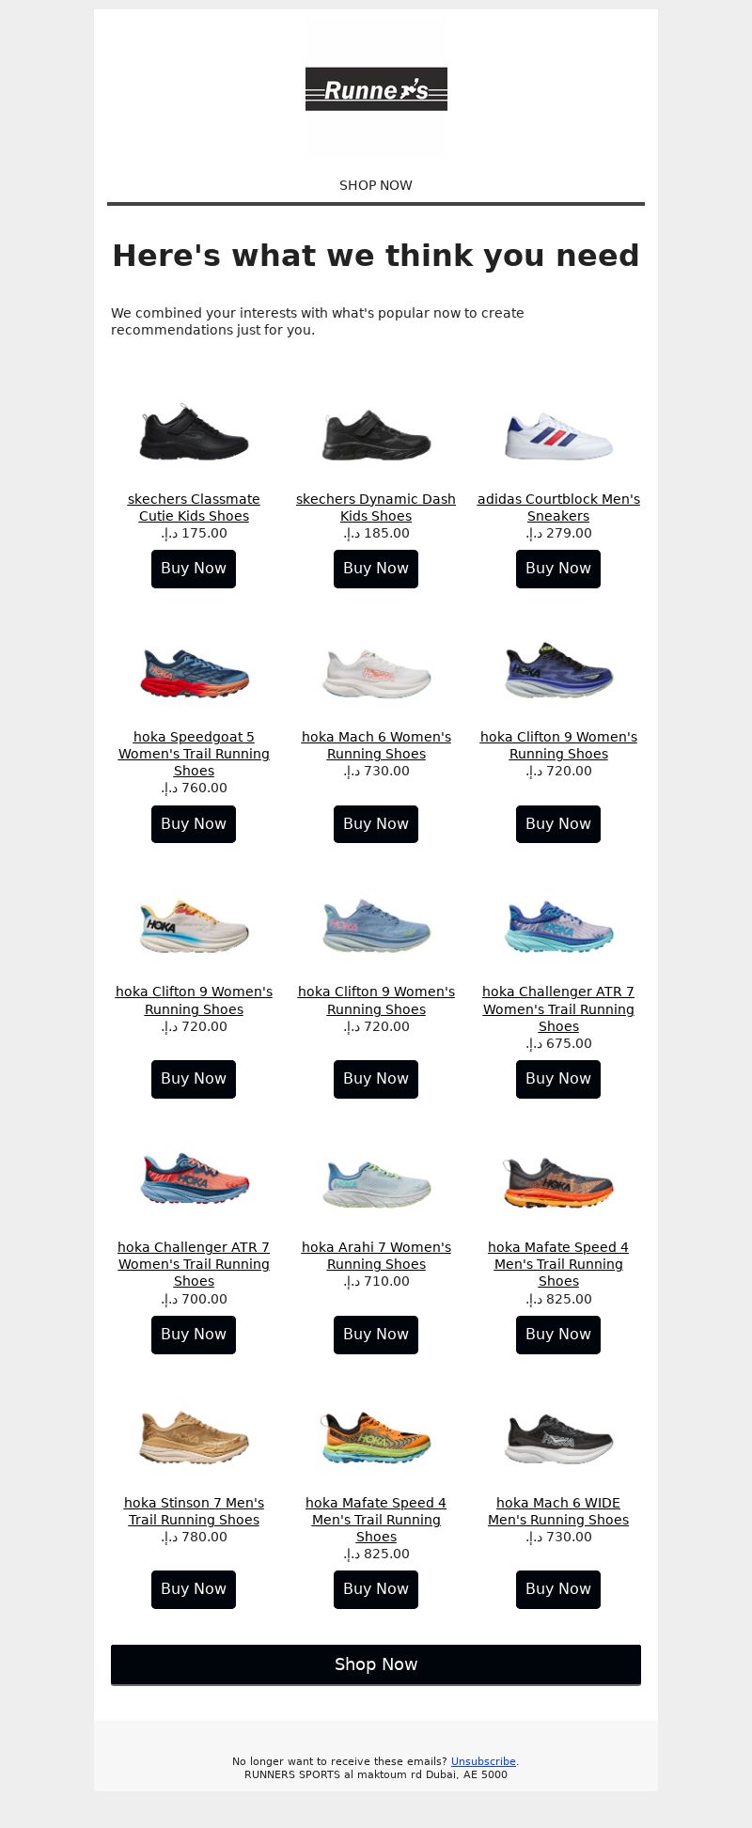This screenshot has height=1828, width=752.
Task: Open the SHOP NOW header link
Action: click(376, 185)
